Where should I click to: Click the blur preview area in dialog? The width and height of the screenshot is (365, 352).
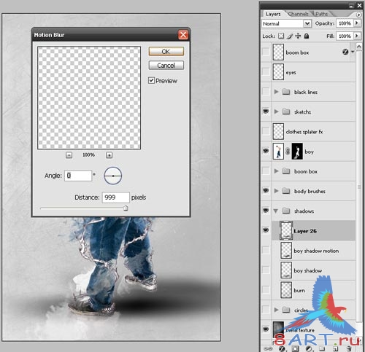pos(89,98)
